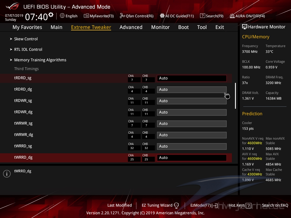Select the tRDWR_dg row label
This screenshot has height=218, width=291.
click(x=23, y=112)
